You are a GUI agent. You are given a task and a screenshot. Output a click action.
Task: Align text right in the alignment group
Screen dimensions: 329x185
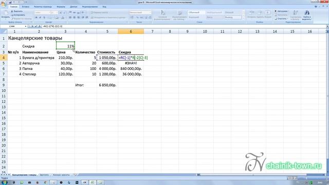pos(78,17)
